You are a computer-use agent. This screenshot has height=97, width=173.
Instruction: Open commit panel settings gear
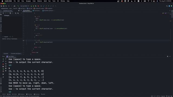(x=19, y=11)
